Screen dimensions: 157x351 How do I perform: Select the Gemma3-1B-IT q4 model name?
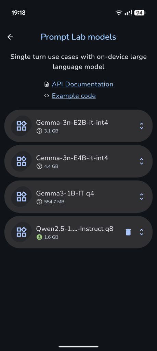(x=65, y=193)
